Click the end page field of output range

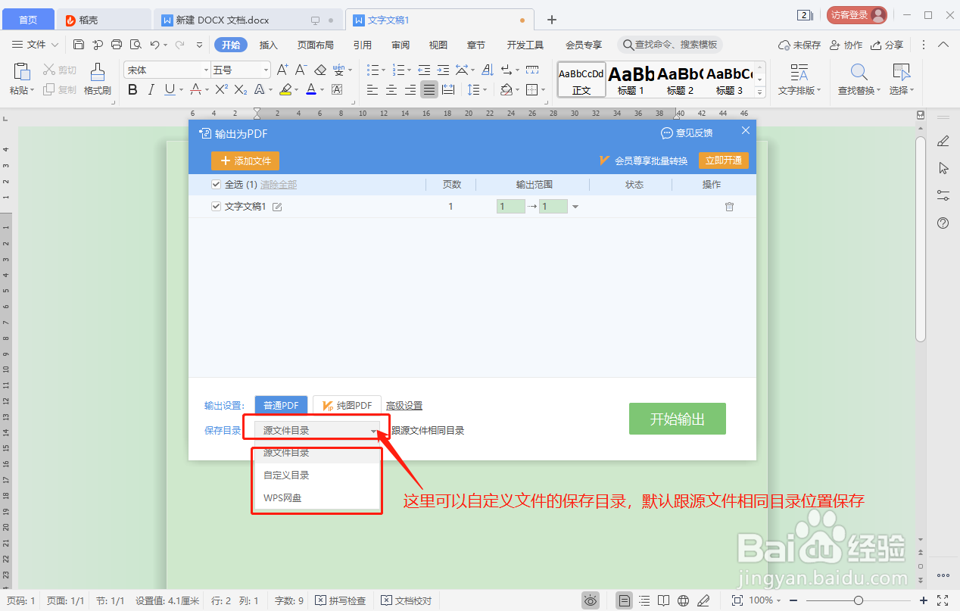coord(553,207)
